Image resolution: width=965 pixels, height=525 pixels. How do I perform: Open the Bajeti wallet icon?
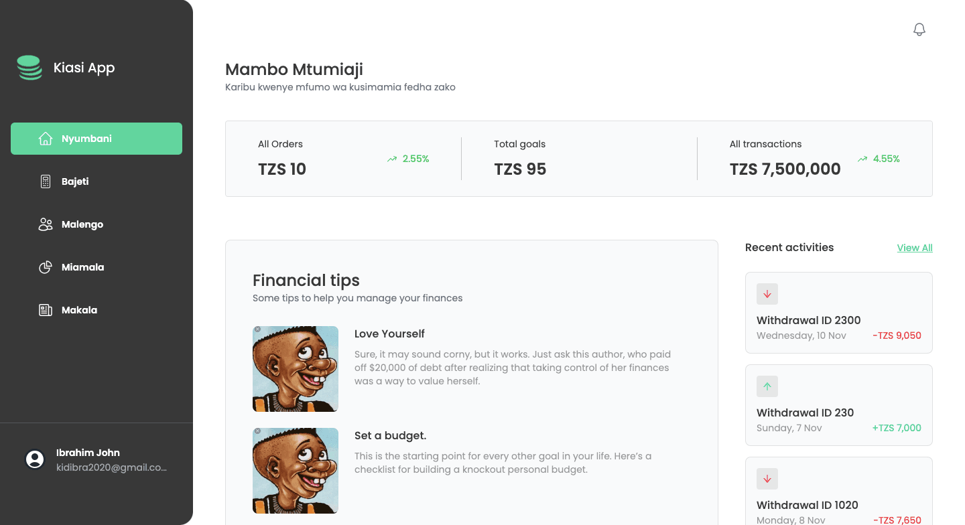tap(45, 181)
